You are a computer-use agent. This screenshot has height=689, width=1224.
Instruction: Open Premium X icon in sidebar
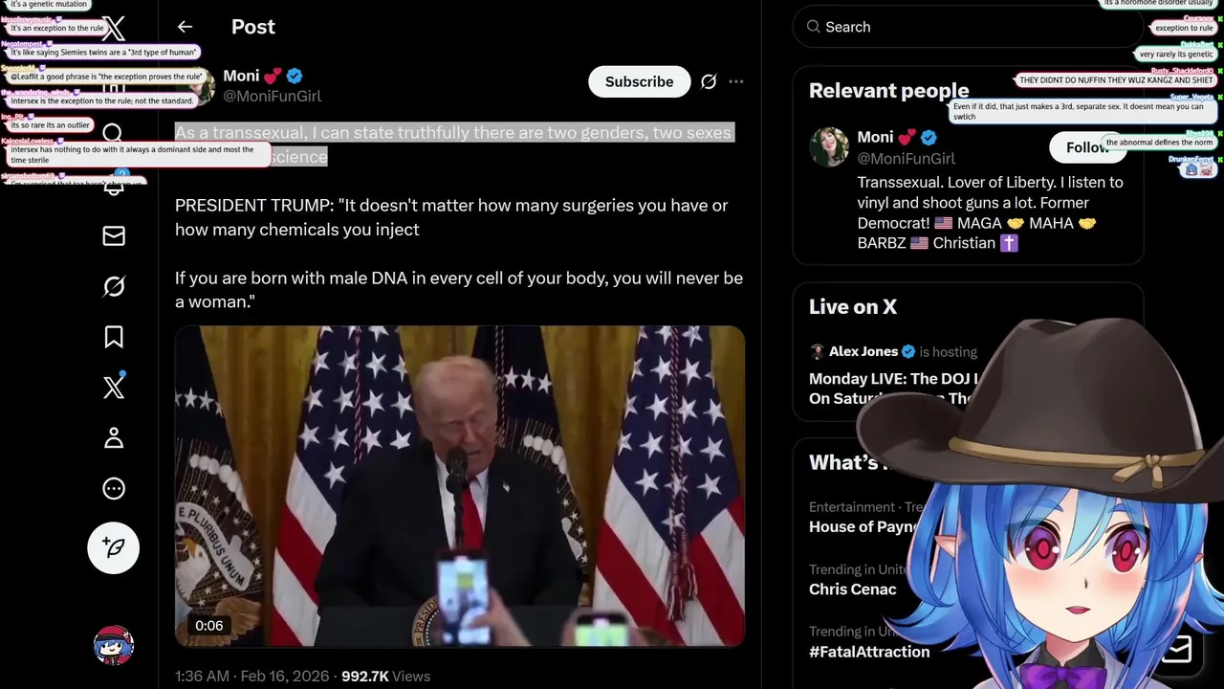pyautogui.click(x=114, y=388)
